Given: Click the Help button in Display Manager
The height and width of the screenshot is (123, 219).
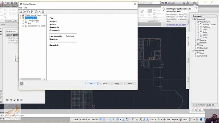Looking at the screenshot, I should point(130,83).
